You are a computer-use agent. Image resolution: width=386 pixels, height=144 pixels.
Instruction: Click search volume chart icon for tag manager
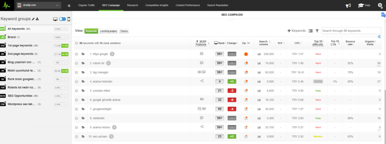(259, 72)
